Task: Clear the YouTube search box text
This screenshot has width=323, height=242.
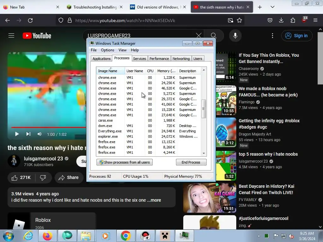Action: 199,35
